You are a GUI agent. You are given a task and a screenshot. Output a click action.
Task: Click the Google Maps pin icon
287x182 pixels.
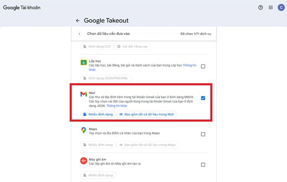point(83,130)
